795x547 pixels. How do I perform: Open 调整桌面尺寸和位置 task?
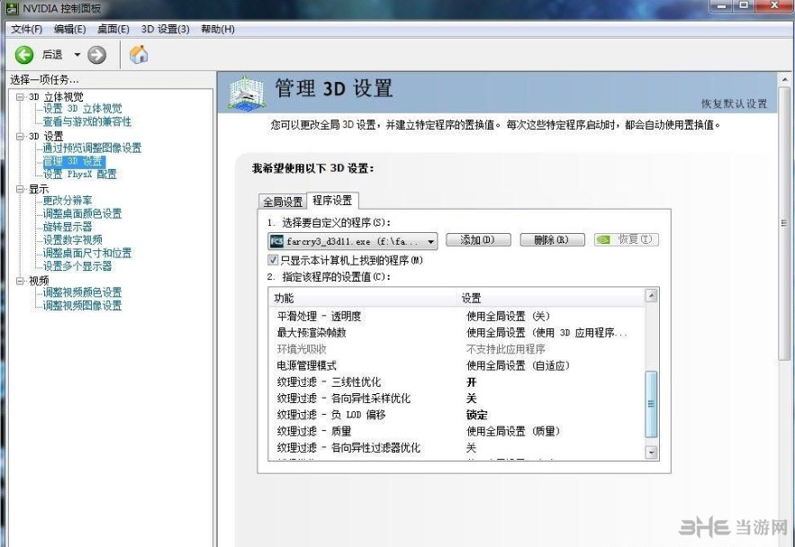coord(87,253)
